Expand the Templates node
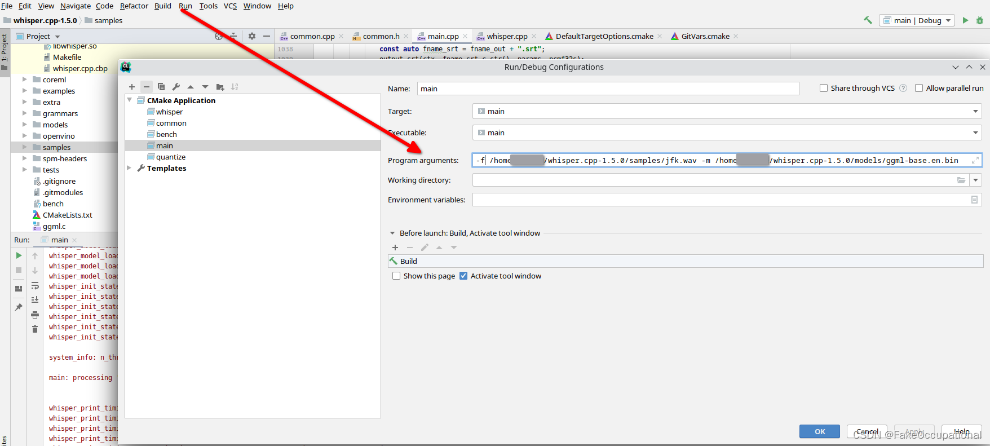The width and height of the screenshot is (990, 446). click(130, 168)
